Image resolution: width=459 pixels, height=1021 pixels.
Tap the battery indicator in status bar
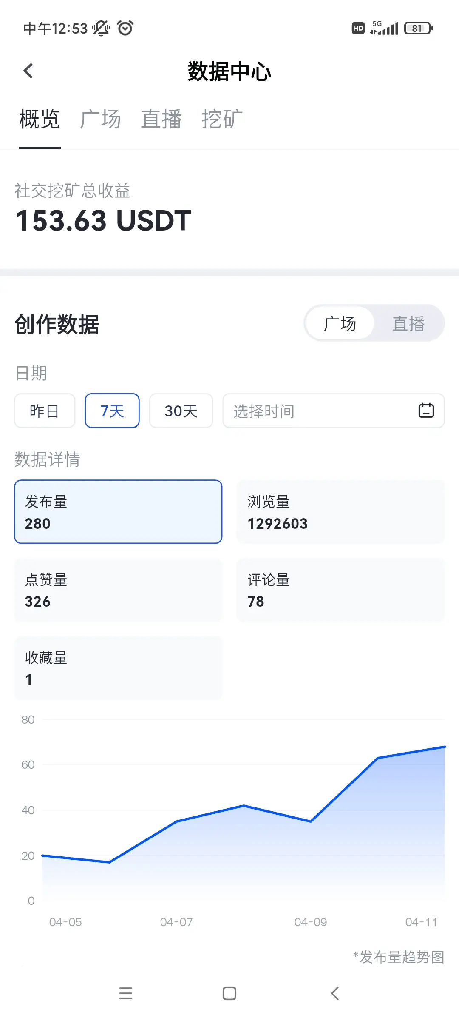coord(418,29)
